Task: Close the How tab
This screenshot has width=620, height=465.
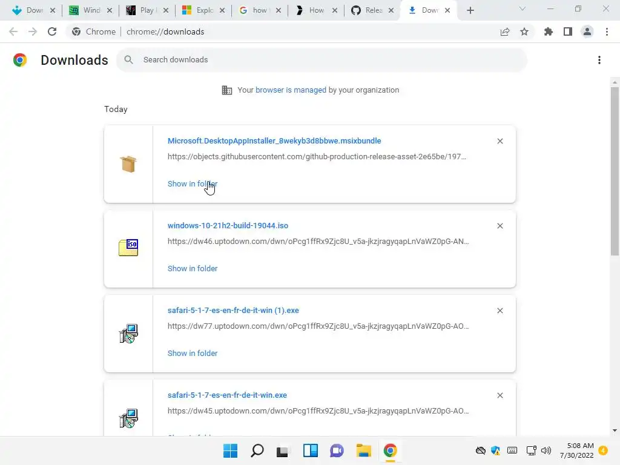Action: (335, 10)
